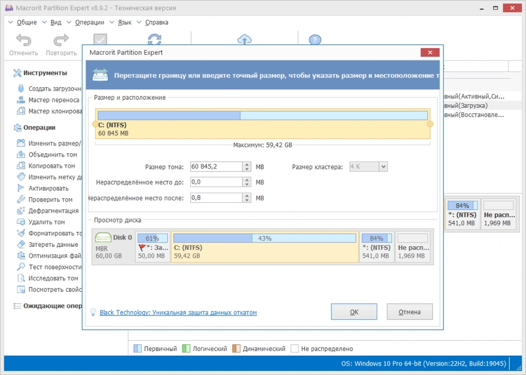
Task: Select the 541,0 MB partition in dialog preview
Action: 377,247
